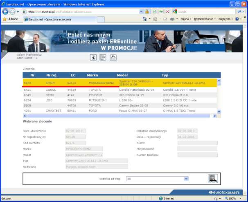Click the Nr rejestracyjny field
The height and width of the screenshot is (202, 248).
75,137
